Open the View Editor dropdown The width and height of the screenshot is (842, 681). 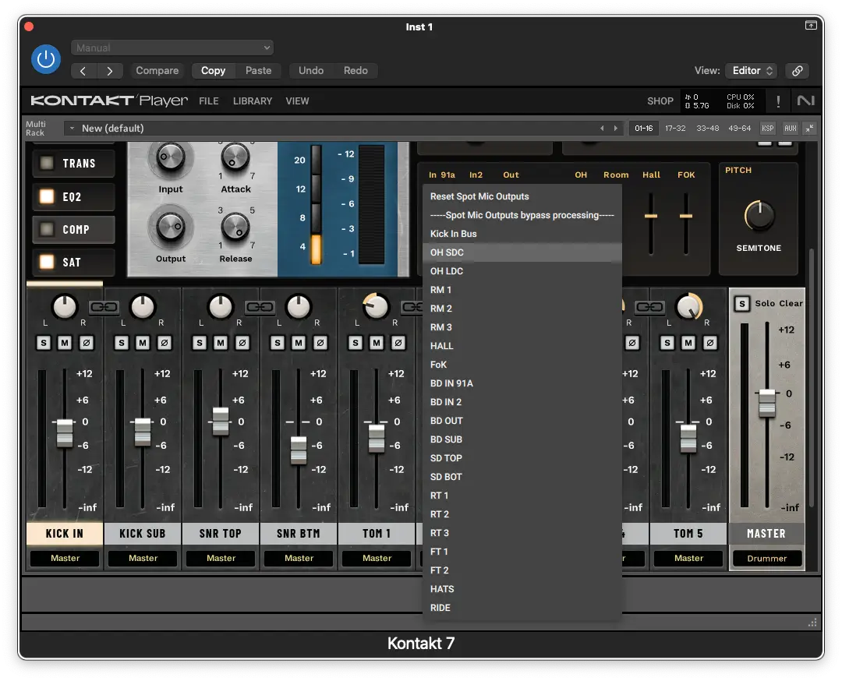click(752, 71)
